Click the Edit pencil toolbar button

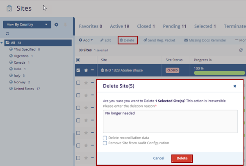(x=105, y=40)
